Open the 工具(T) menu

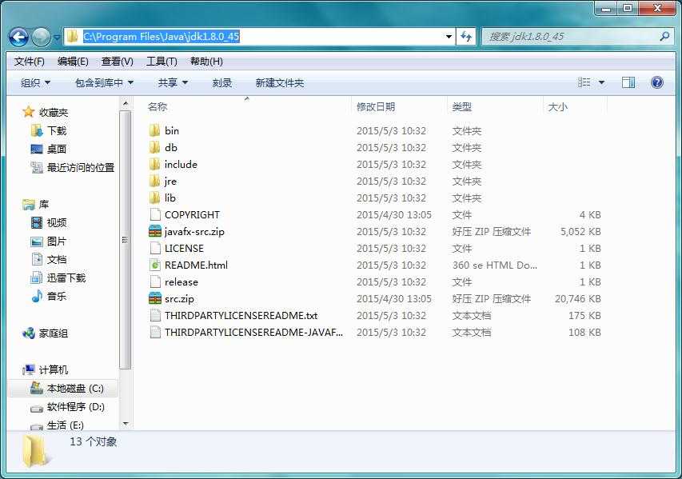point(162,62)
